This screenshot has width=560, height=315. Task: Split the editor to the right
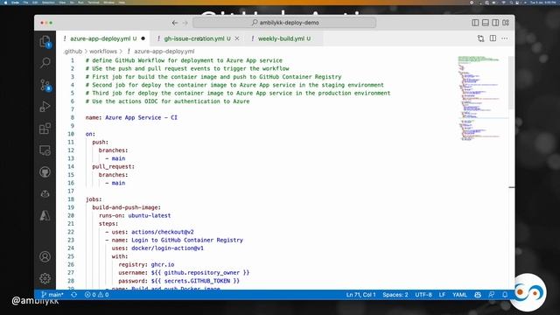click(x=493, y=38)
